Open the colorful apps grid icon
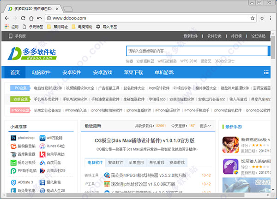The image size is (277, 199). coord(6,27)
